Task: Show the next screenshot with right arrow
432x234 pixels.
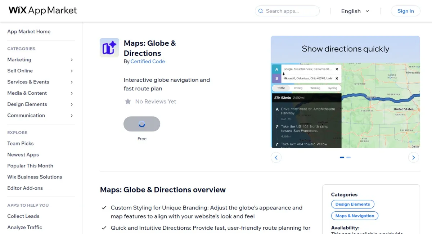Action: (x=413, y=157)
